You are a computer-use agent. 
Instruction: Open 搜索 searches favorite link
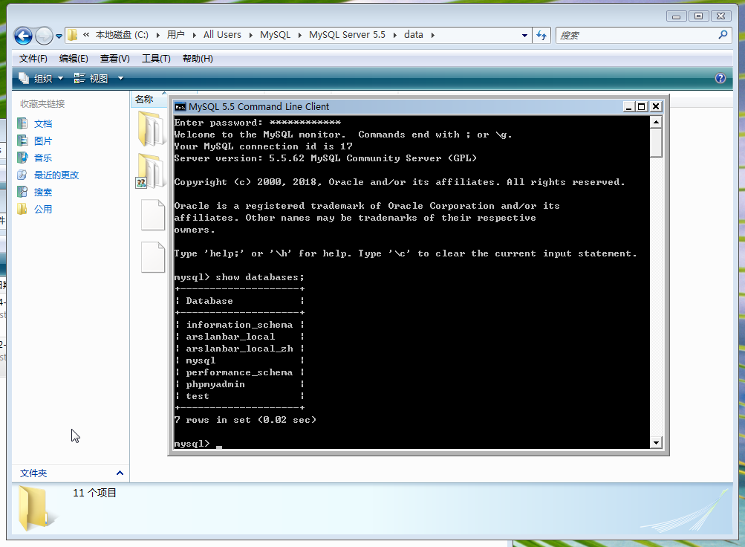click(43, 192)
